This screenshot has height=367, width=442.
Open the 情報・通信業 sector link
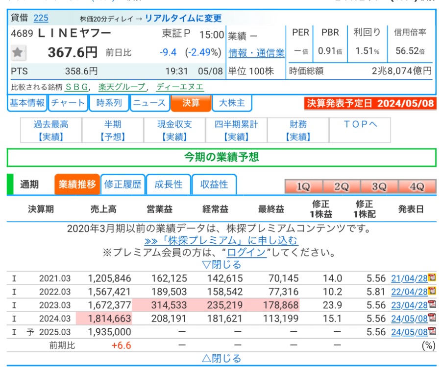point(256,53)
